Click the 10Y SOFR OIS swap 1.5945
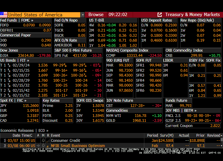Viewport: 223px width, 161px height. pos(98,116)
